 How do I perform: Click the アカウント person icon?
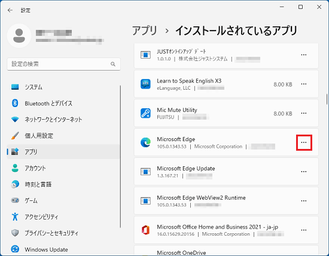15,168
